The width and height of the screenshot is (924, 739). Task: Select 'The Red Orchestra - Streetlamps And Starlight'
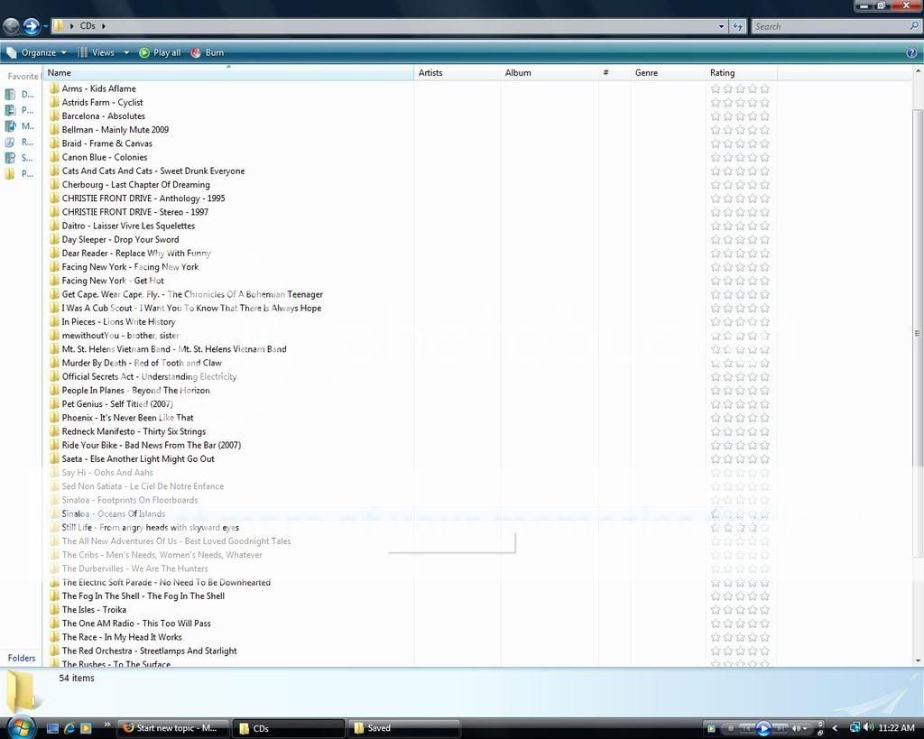(149, 651)
